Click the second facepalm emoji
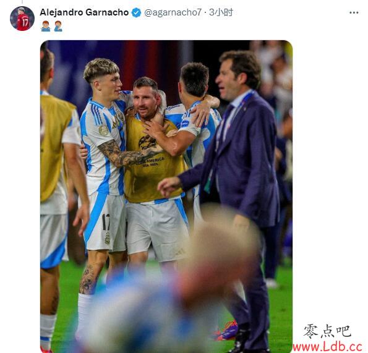368x353 pixels. tap(58, 26)
